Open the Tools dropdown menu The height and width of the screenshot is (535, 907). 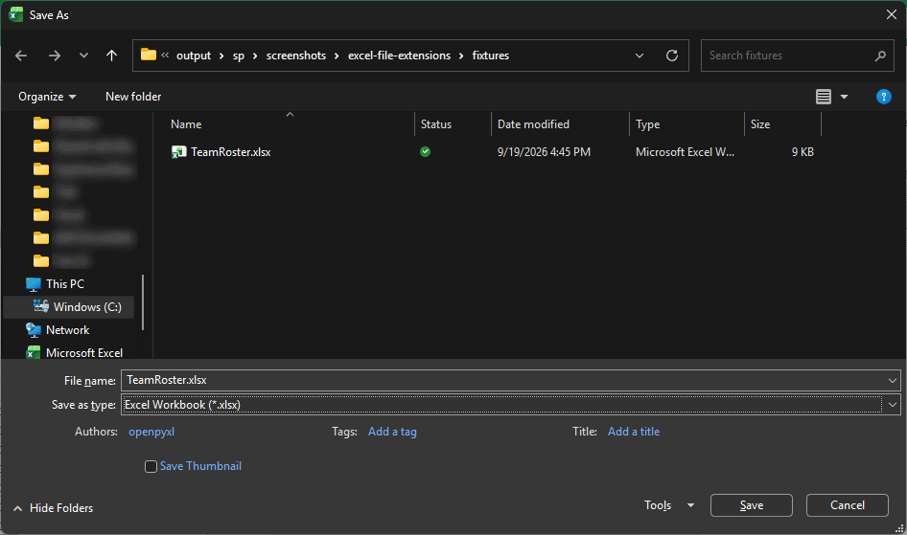pos(669,505)
